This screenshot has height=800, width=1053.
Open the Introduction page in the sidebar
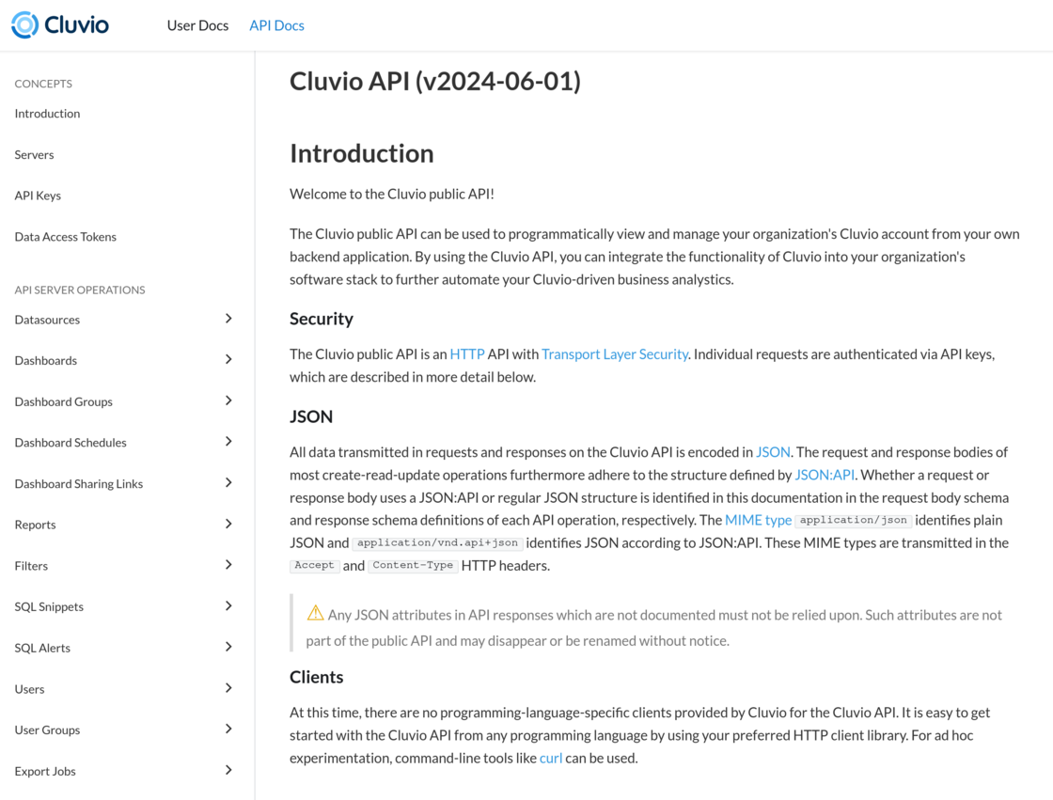(47, 113)
